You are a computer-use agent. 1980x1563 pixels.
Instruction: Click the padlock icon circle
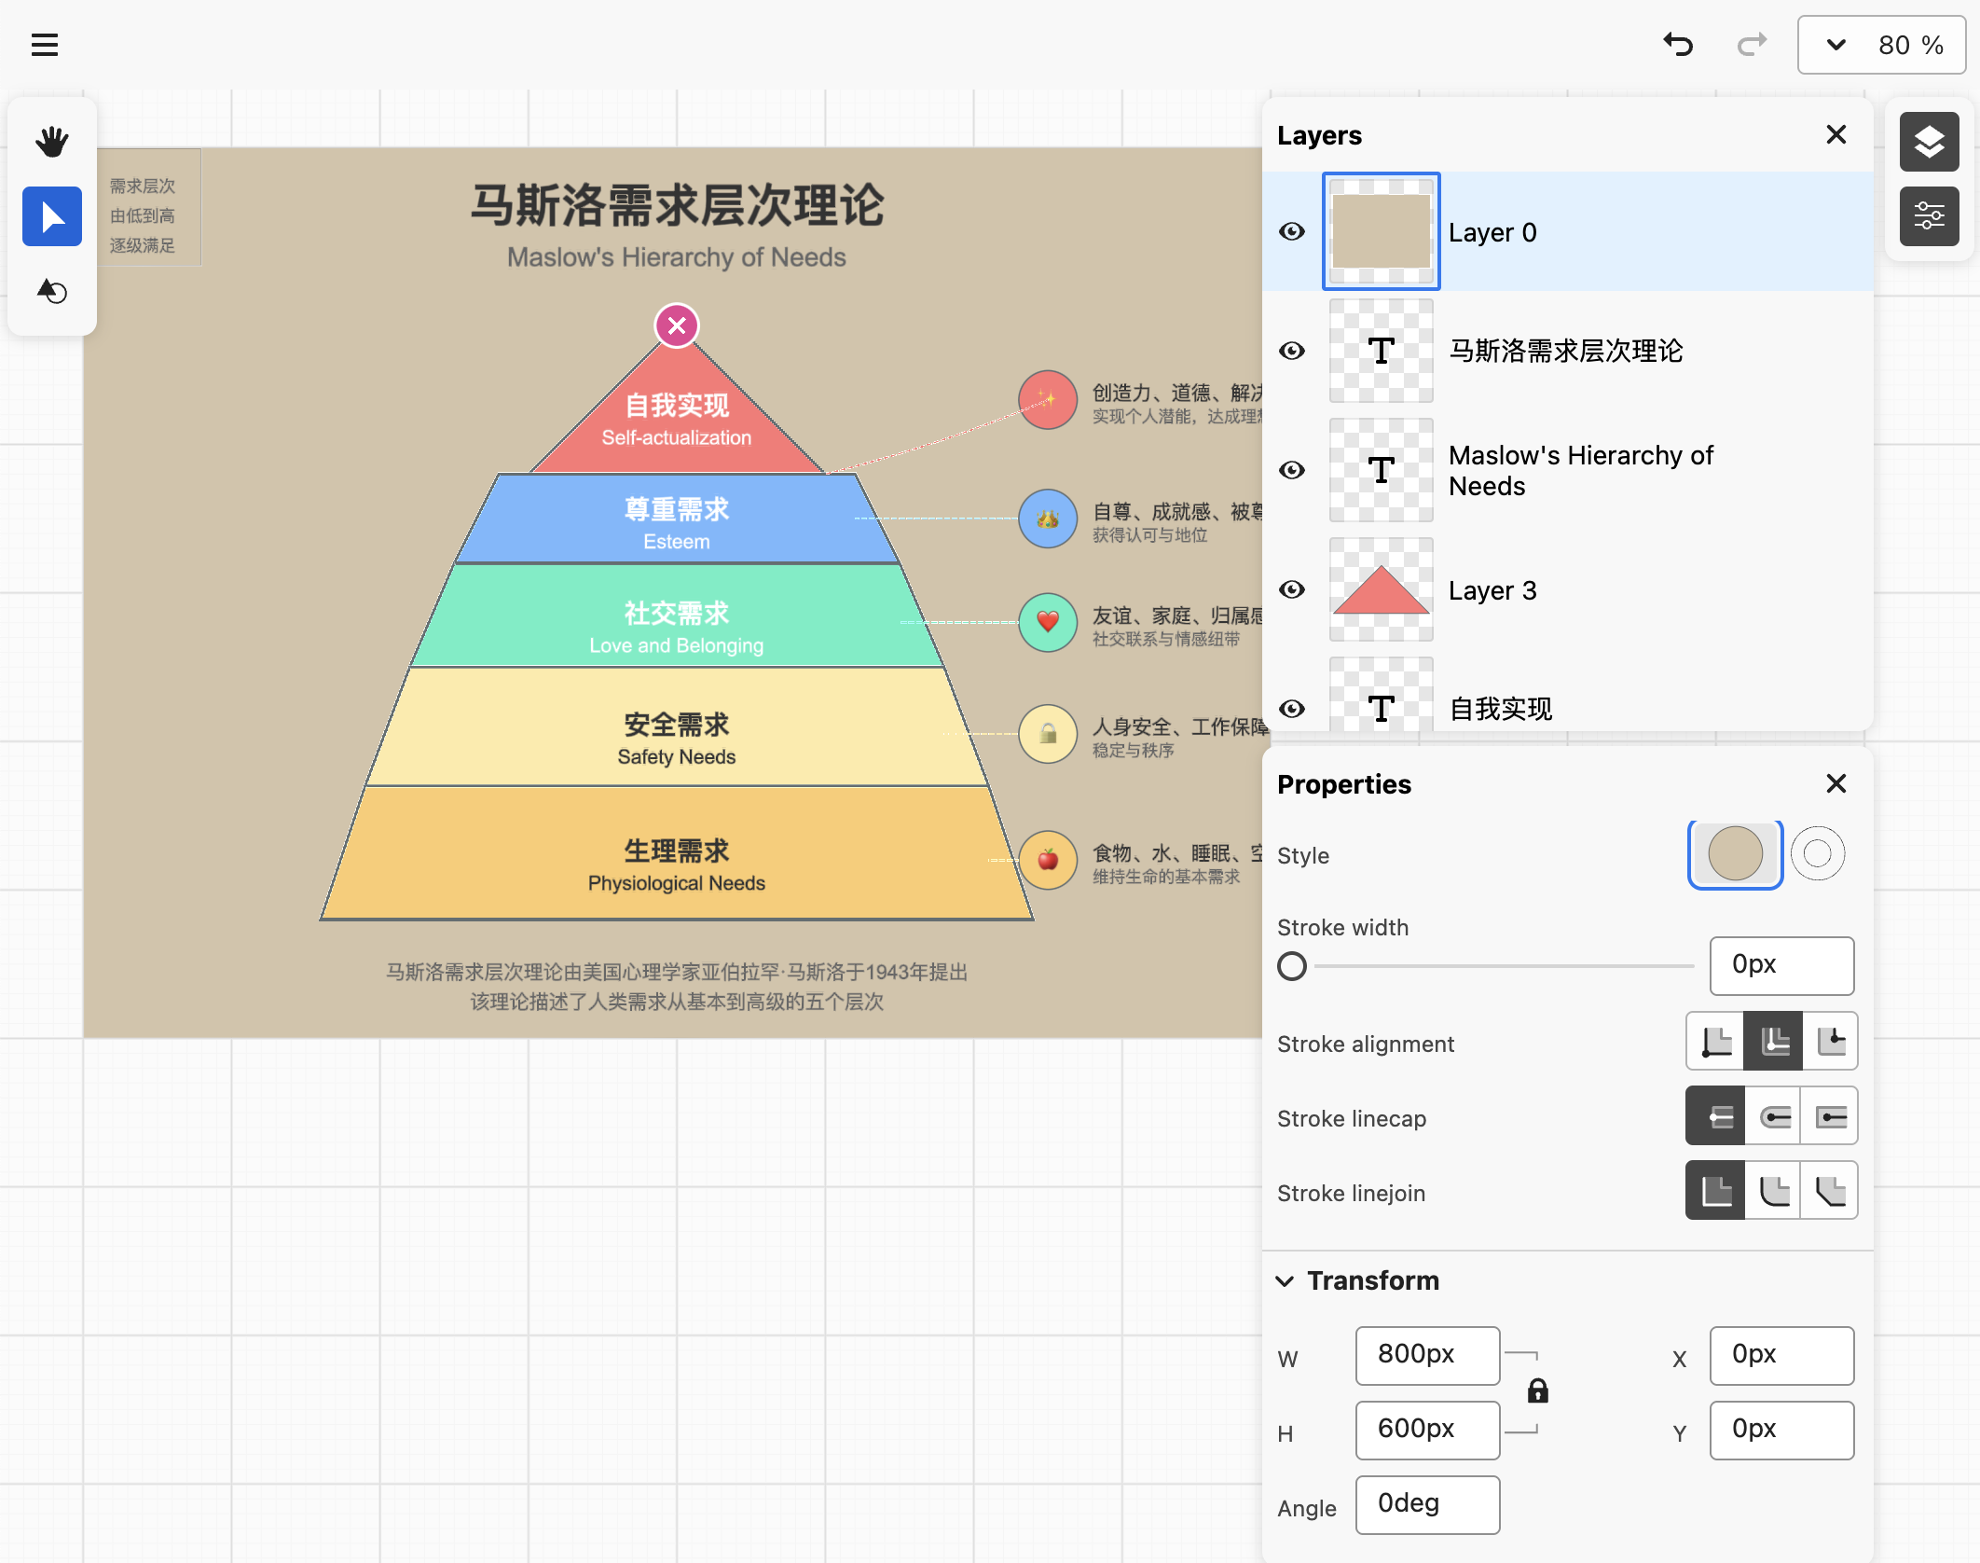[x=1048, y=734]
